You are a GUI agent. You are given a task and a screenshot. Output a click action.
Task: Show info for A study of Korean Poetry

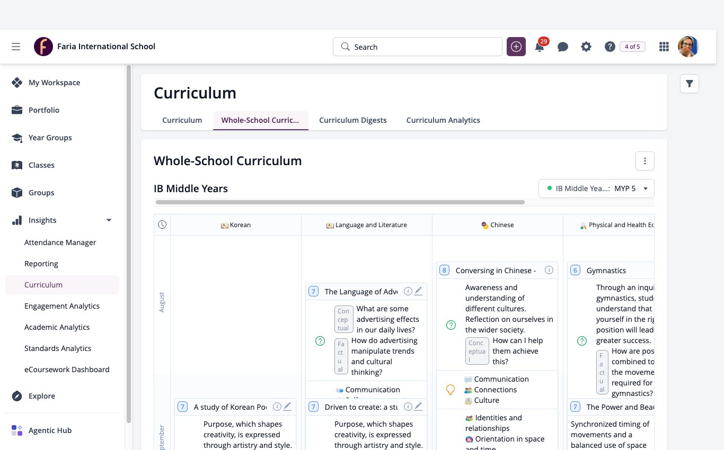[x=277, y=407]
